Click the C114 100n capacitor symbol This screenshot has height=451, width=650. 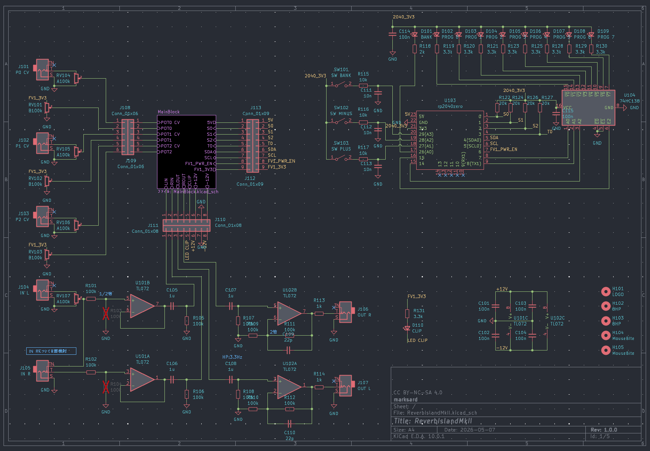(392, 34)
